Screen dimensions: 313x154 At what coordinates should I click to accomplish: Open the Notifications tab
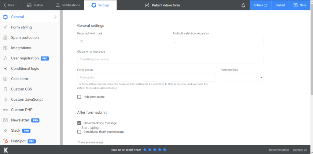68,5
